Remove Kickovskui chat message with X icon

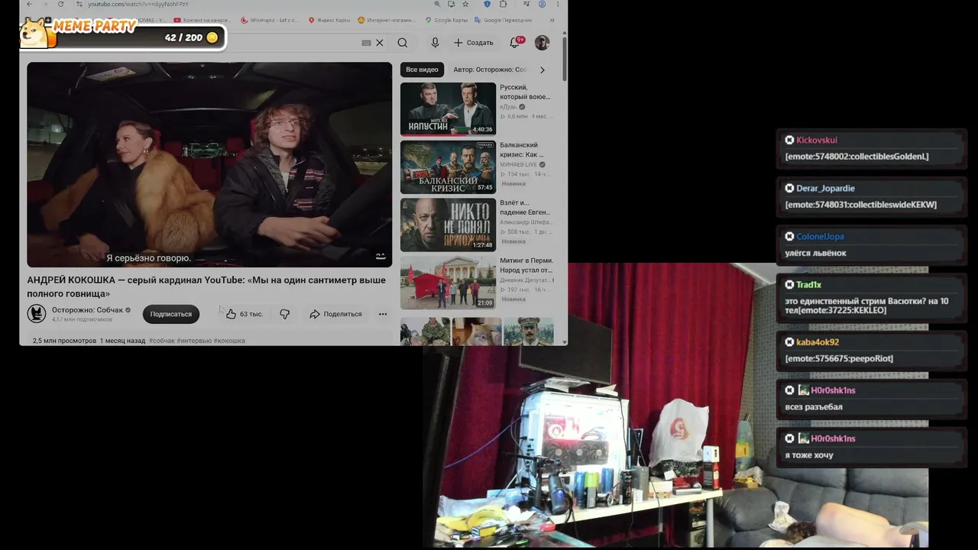789,140
